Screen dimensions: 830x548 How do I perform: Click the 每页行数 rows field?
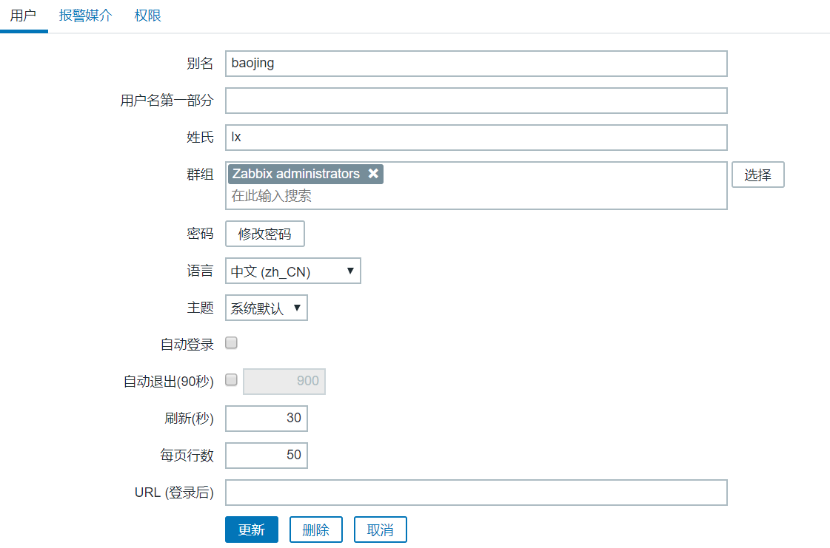pyautogui.click(x=266, y=455)
